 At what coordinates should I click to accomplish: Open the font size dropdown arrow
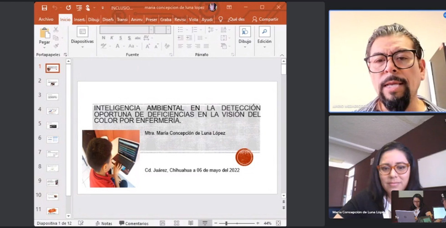click(x=168, y=30)
